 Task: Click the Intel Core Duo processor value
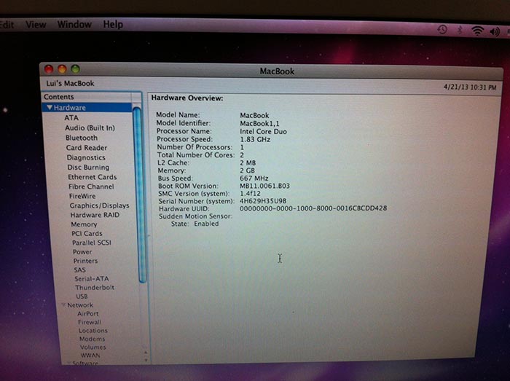tap(263, 131)
